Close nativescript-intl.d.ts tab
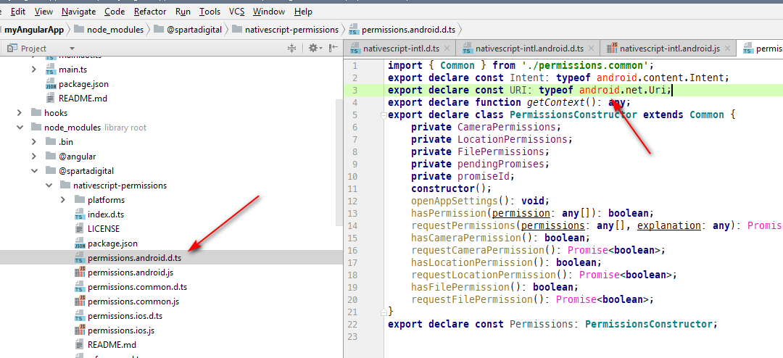783x358 pixels. click(x=447, y=49)
